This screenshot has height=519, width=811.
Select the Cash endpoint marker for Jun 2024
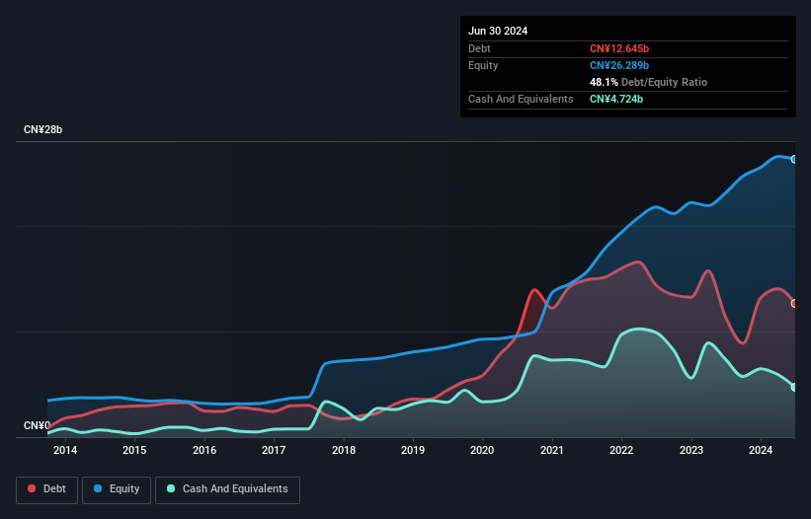794,388
